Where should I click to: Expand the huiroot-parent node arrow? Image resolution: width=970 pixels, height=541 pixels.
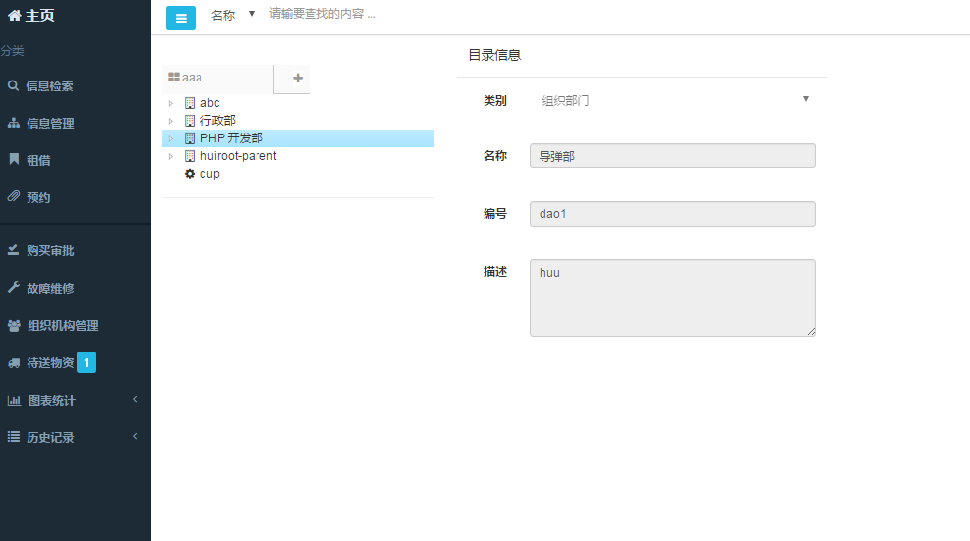[x=171, y=156]
